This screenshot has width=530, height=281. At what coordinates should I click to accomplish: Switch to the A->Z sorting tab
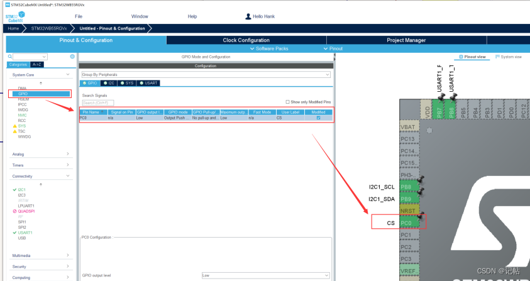(x=37, y=65)
